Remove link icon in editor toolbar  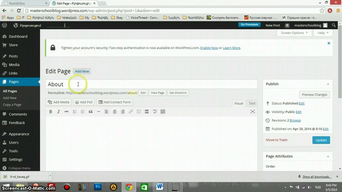[x=139, y=111]
